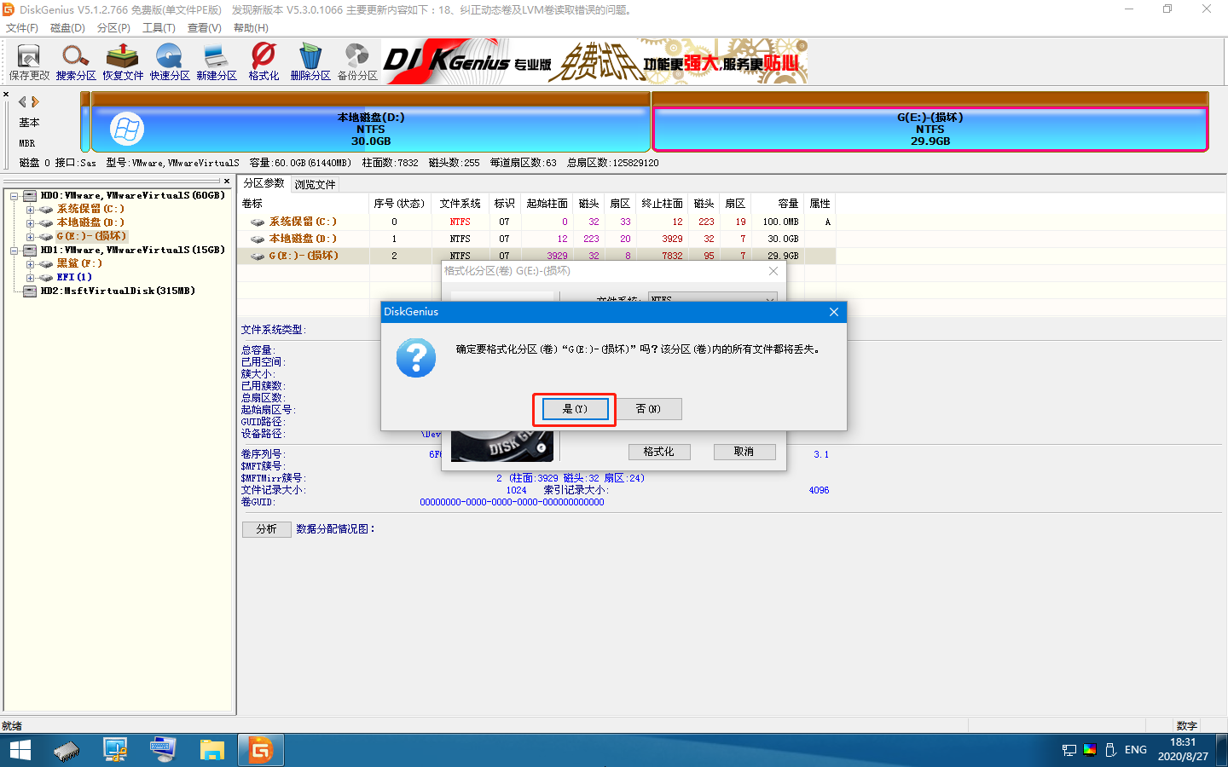Click G(E:)-(损坏) row in the partition table

click(x=537, y=256)
